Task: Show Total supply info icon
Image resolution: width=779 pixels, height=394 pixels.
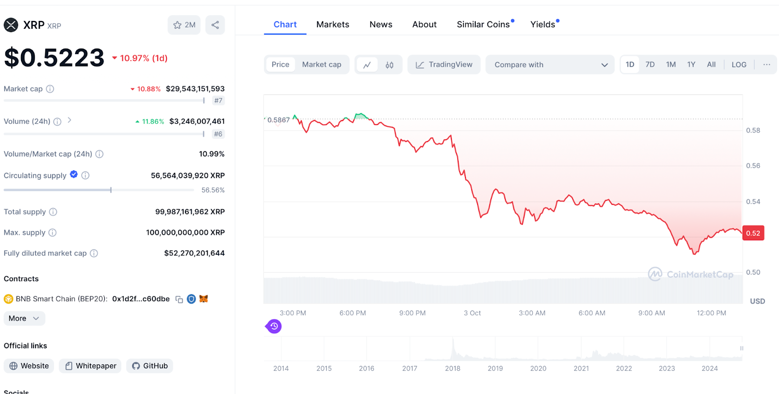Action: [53, 212]
